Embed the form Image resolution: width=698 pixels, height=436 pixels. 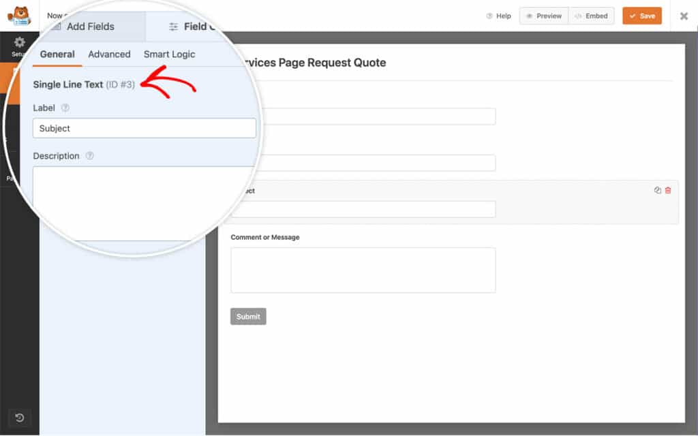[591, 15]
